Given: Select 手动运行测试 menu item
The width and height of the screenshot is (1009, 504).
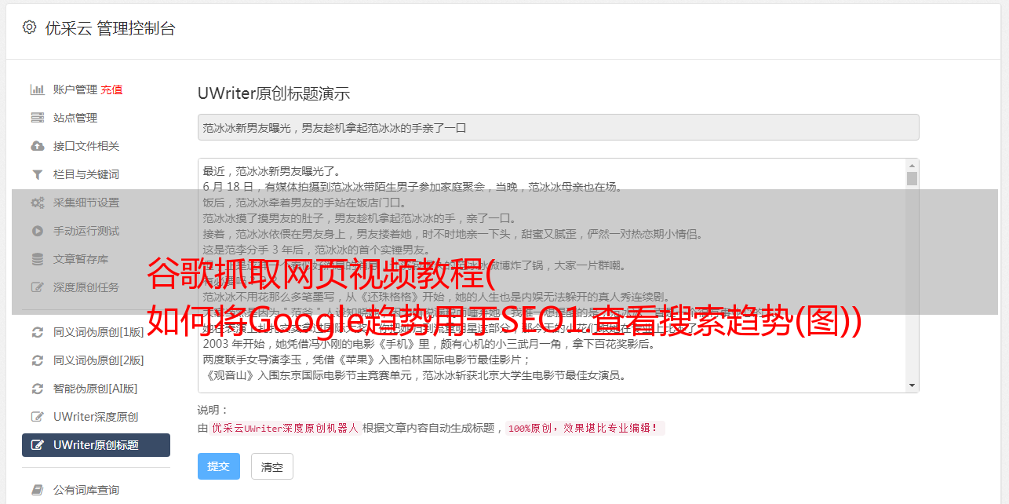Looking at the screenshot, I should click(x=86, y=231).
